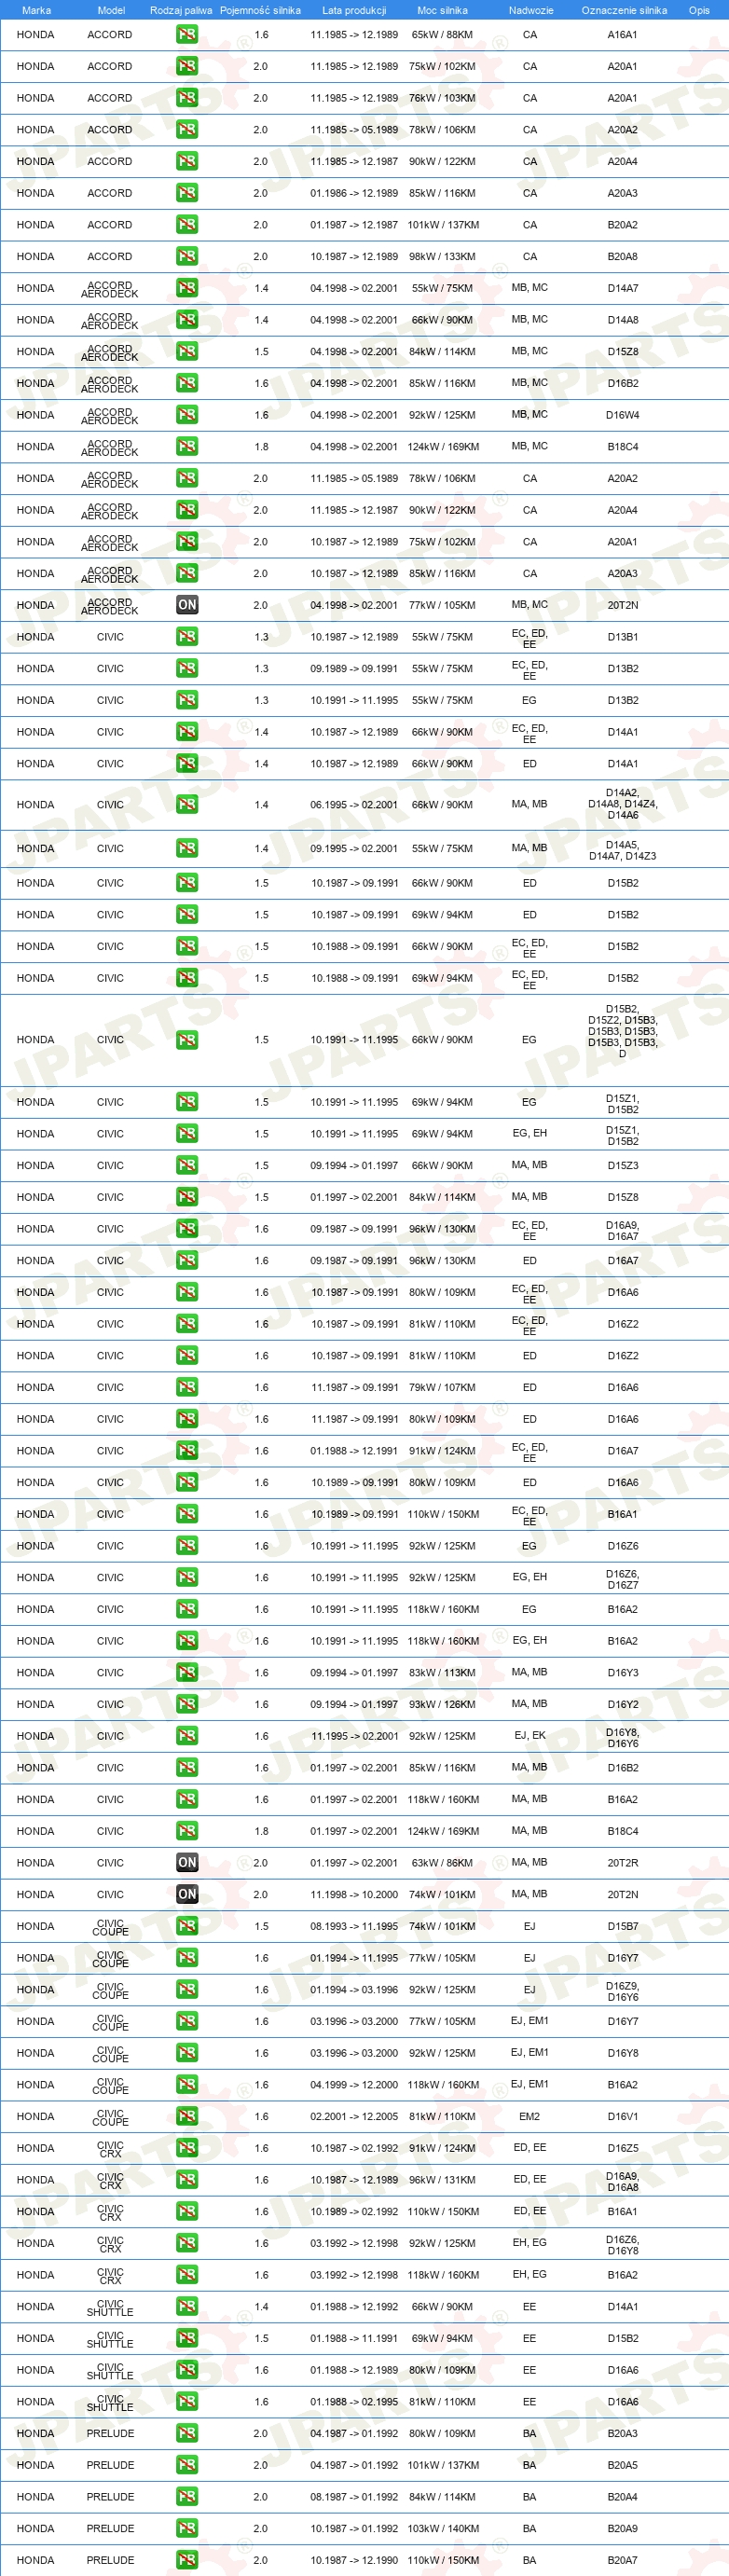This screenshot has height=2576, width=729.
Task: Click the petrol icon in the Accord Aerodeck D14A8 row
Action: 187,320
